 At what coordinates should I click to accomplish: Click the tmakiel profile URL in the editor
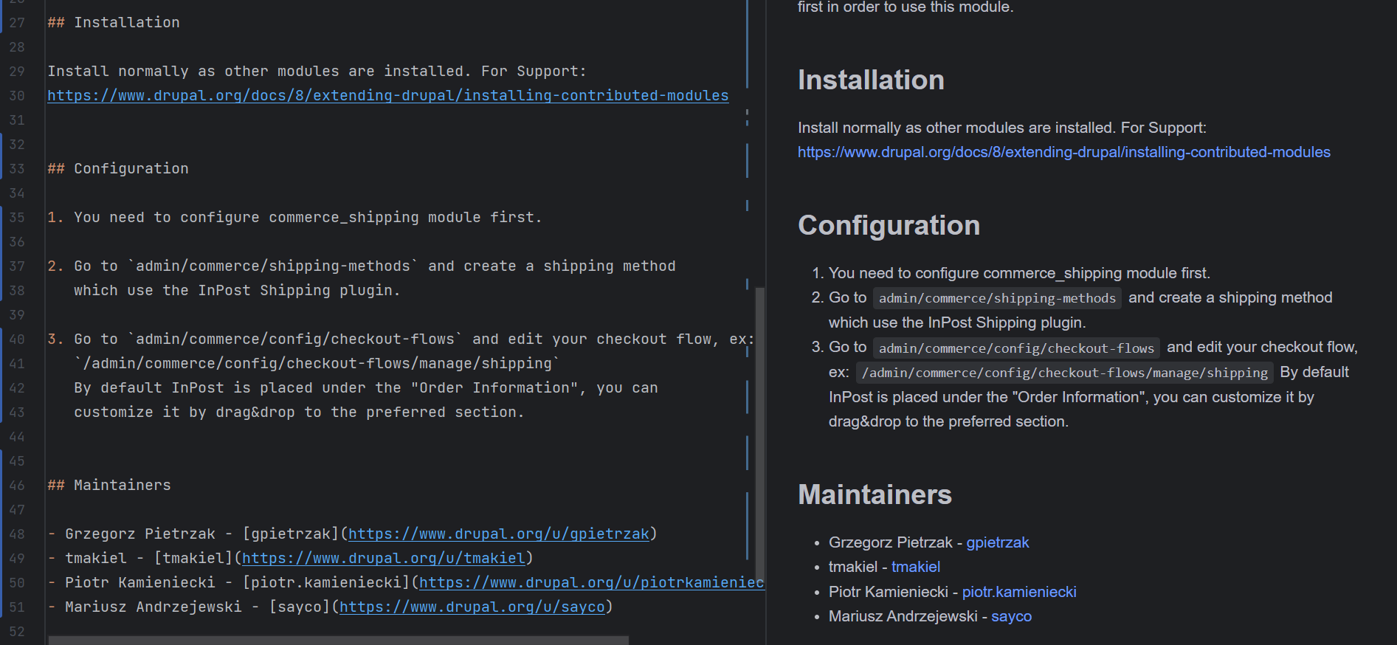[x=384, y=559]
